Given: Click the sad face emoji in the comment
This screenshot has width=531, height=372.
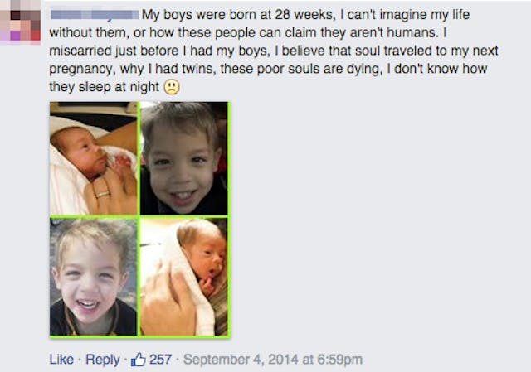Looking at the screenshot, I should tap(172, 87).
